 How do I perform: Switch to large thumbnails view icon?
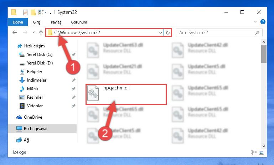click(262, 153)
